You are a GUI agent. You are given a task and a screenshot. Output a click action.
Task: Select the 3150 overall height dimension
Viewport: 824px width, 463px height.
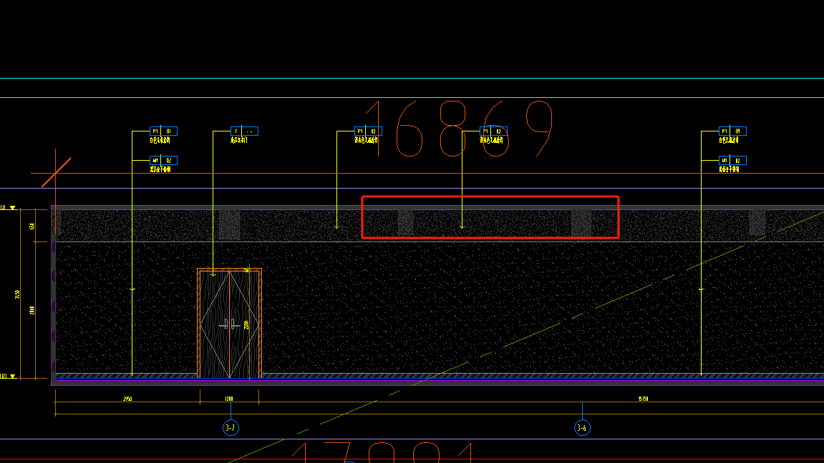pos(18,294)
